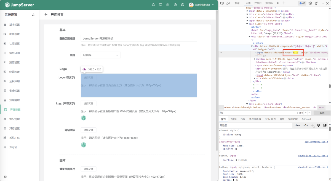Open the notifications bell in JumpServer header
The image size is (331, 181).
153,5
